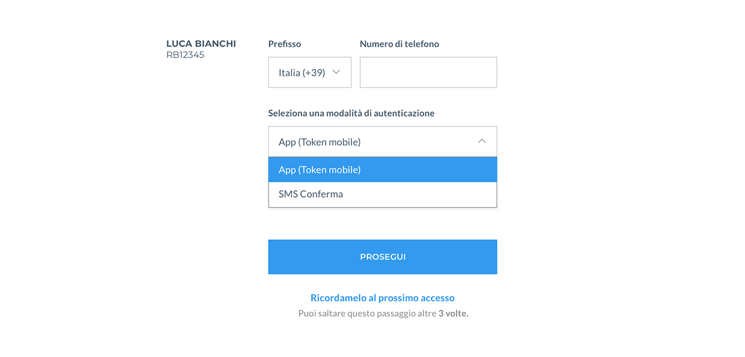Click the bold 3 volte text
This screenshot has height=357, width=745.
pos(453,314)
